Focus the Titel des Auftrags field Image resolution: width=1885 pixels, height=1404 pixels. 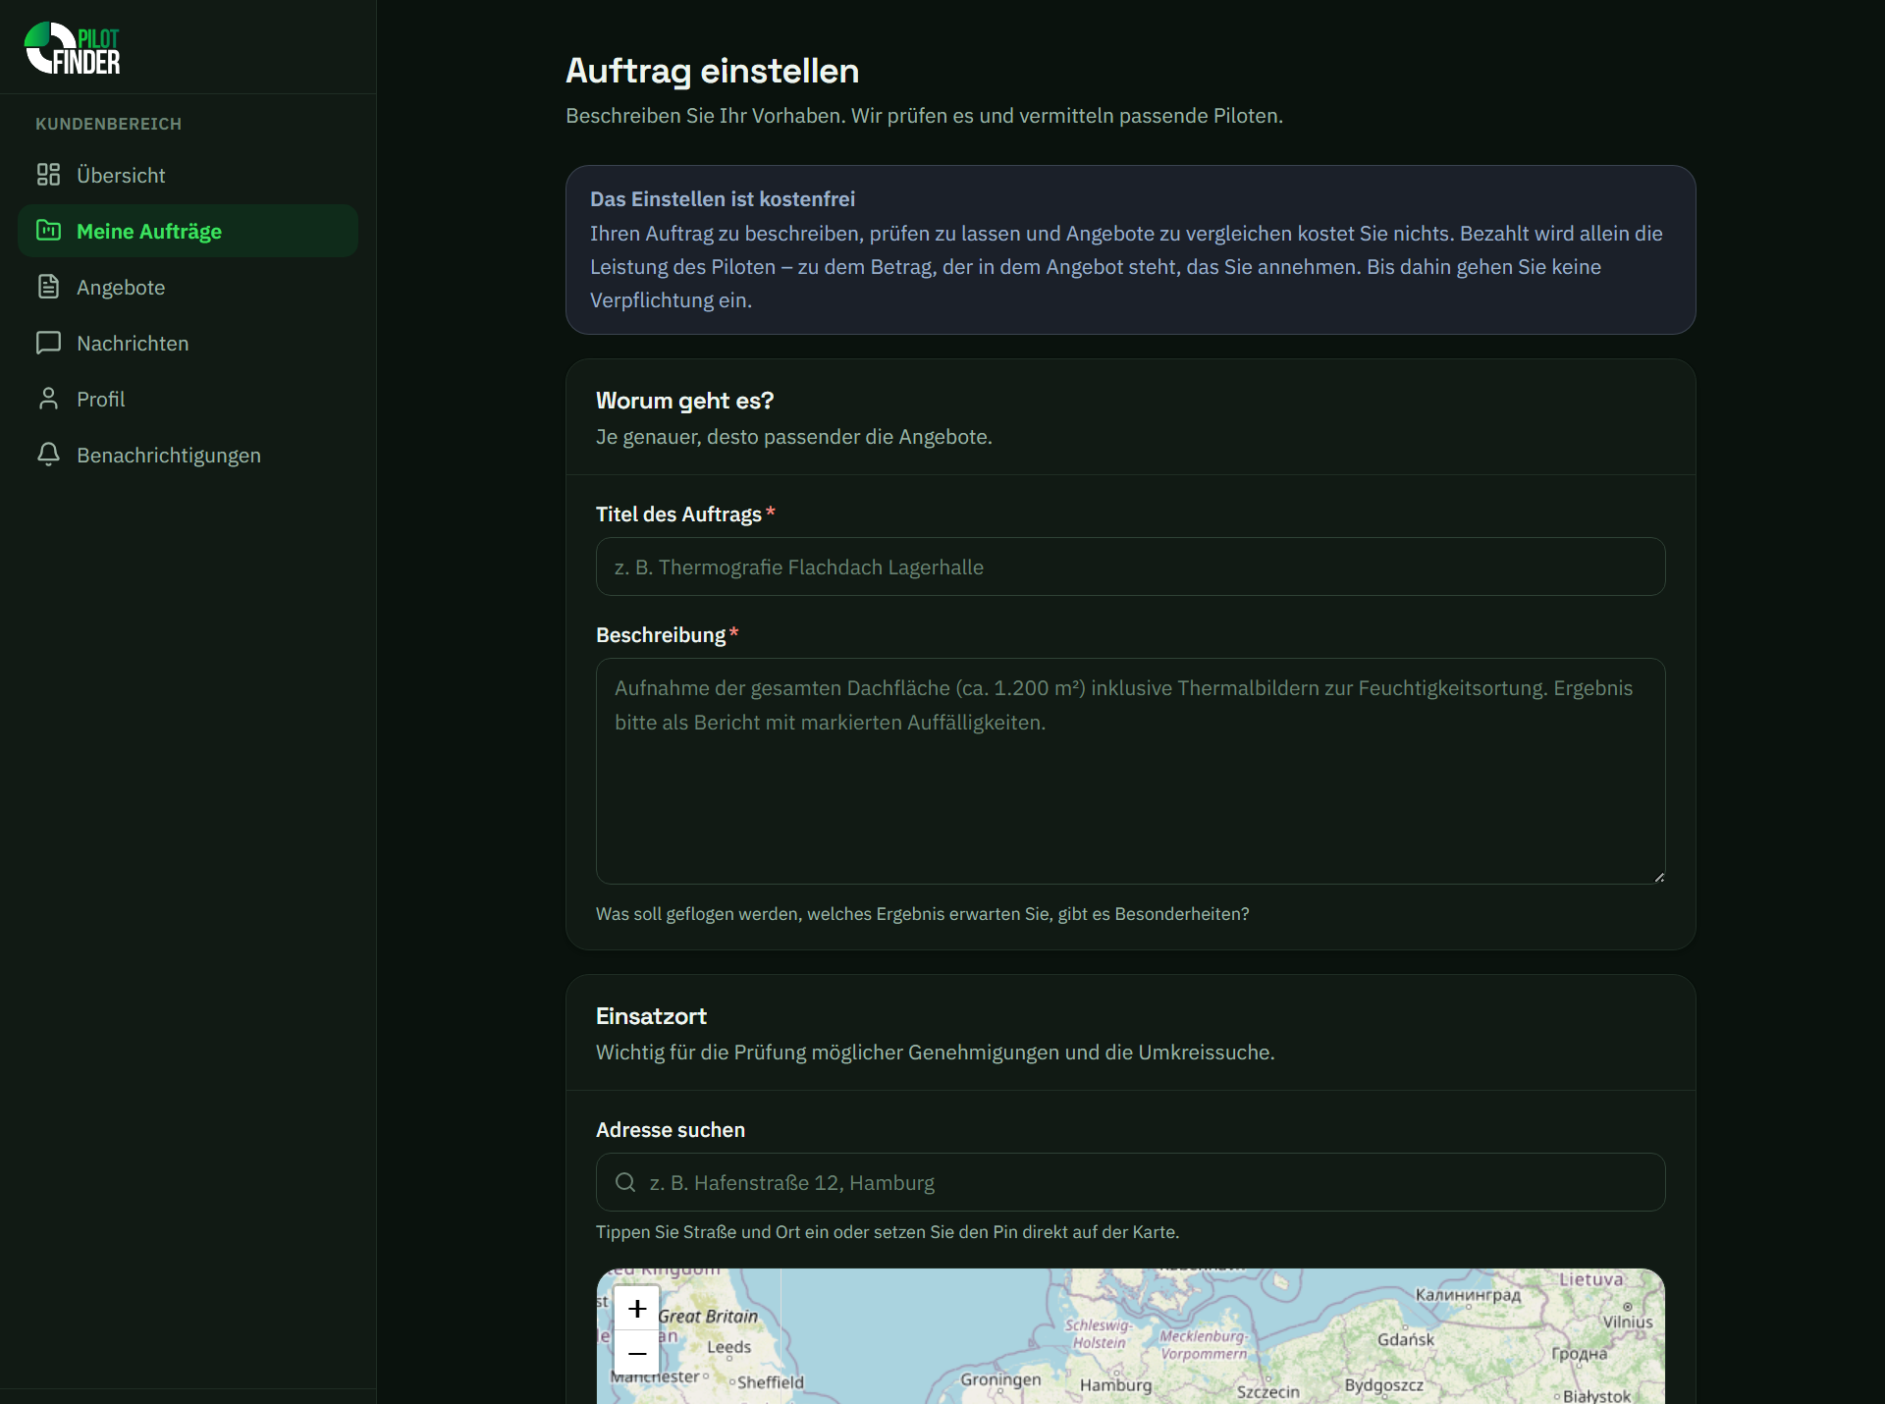1130,567
